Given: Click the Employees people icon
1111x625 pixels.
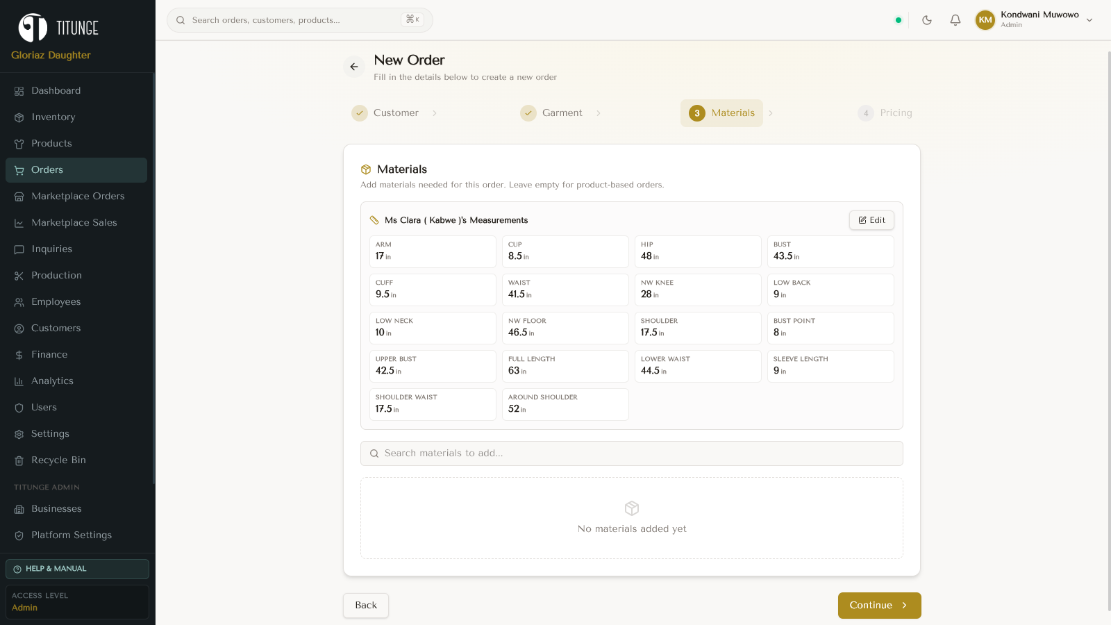Looking at the screenshot, I should coord(19,303).
